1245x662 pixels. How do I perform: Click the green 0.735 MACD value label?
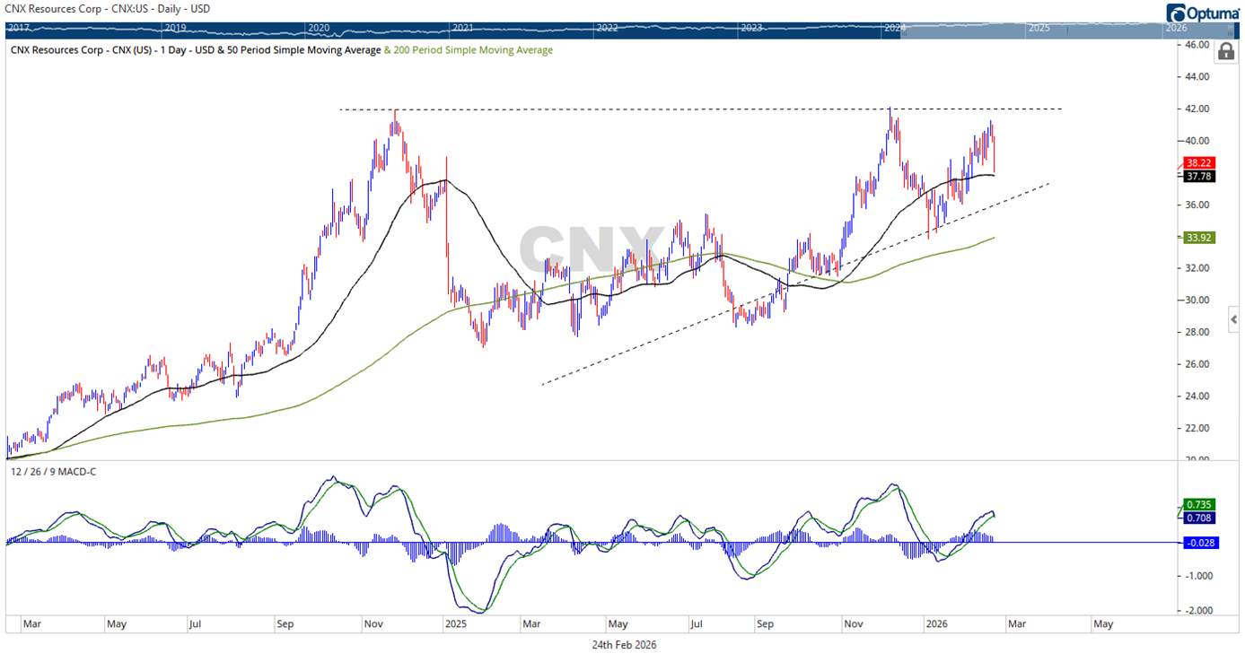(x=1200, y=506)
